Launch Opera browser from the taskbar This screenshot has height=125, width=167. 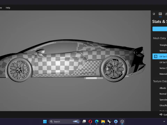90,122
